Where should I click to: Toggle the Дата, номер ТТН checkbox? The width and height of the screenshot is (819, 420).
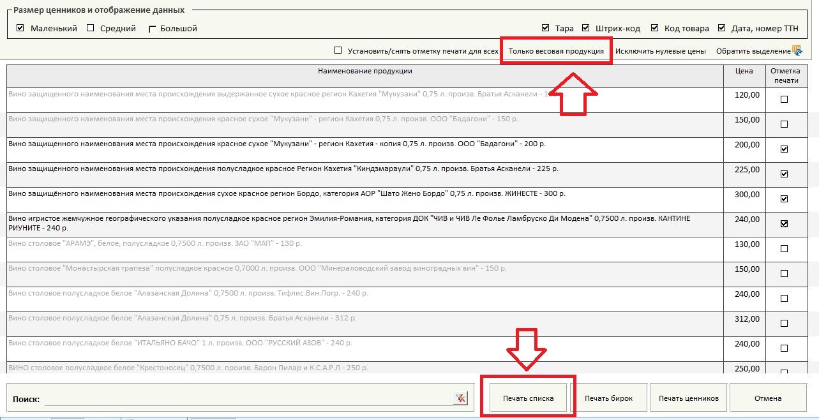click(x=721, y=28)
